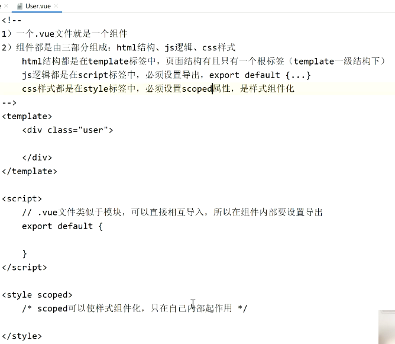
Task: Click the <style scoped> opening tag
Action: 37,295
